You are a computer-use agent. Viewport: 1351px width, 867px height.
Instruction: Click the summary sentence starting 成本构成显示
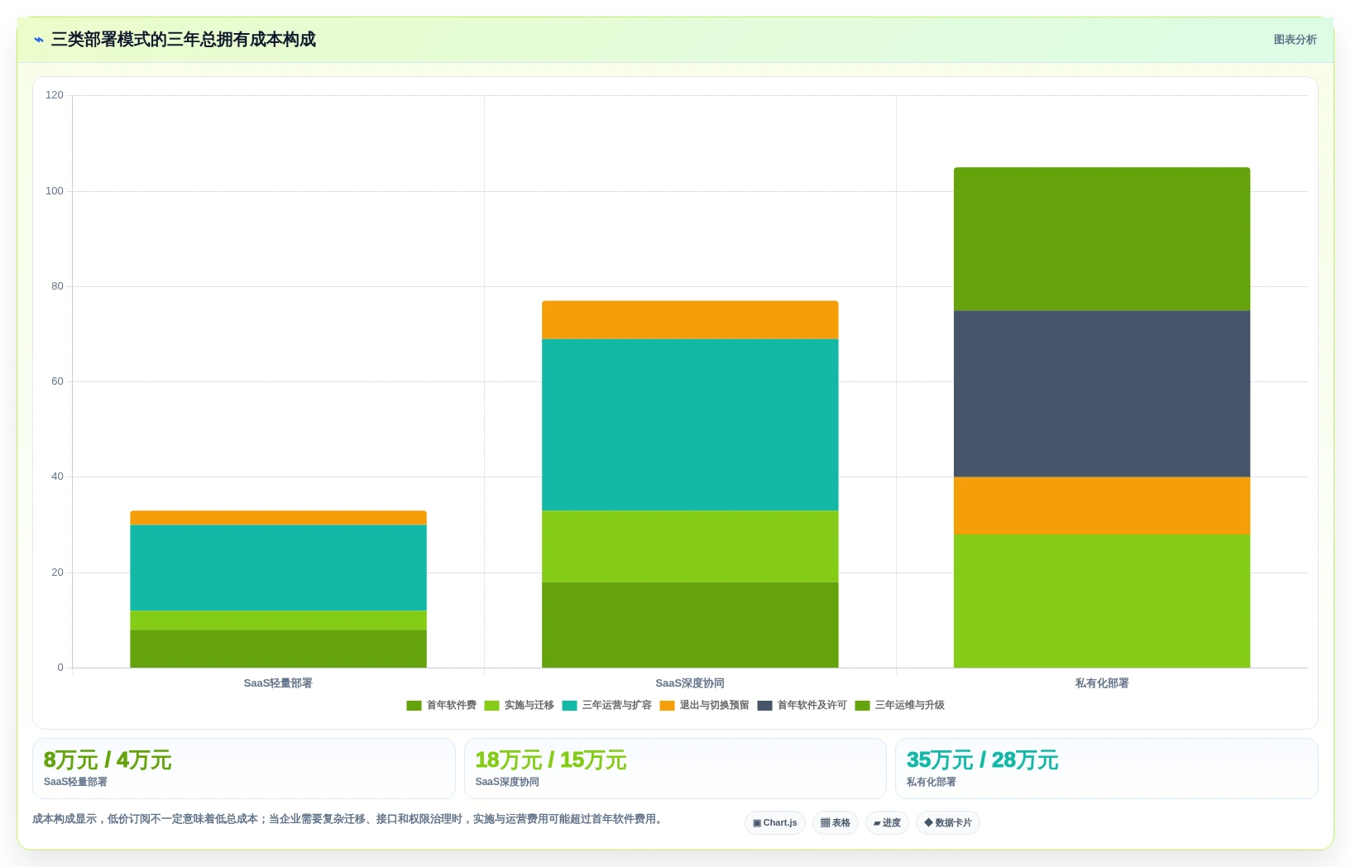click(x=347, y=819)
